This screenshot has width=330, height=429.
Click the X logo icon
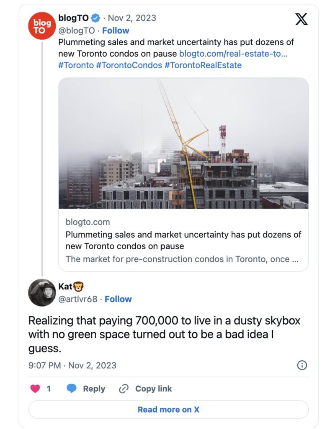tap(301, 19)
